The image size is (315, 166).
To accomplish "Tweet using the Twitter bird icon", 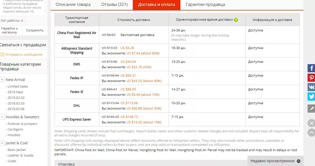I will [x=311, y=97].
